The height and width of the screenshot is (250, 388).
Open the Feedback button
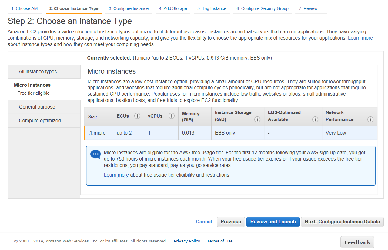click(x=357, y=242)
